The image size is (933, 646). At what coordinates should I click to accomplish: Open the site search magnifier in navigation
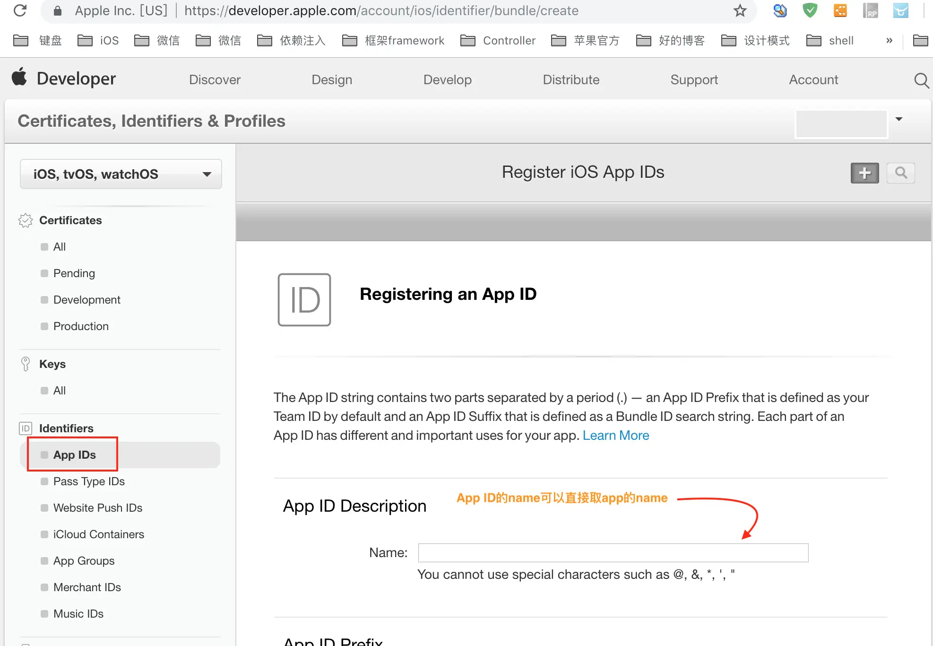tap(921, 80)
